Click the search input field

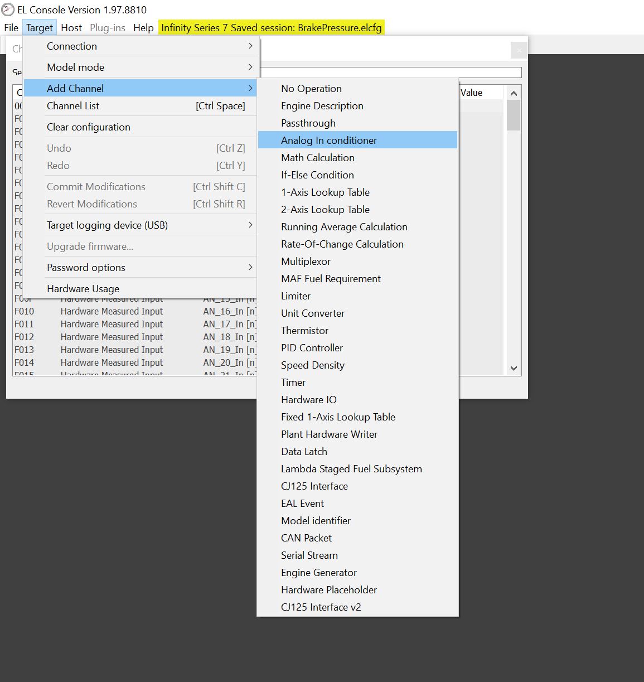click(x=390, y=72)
